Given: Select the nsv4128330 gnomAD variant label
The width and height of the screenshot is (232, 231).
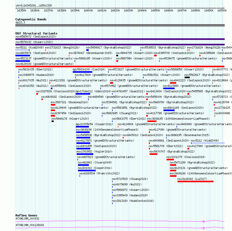Looking at the screenshot, I should 45,64.
